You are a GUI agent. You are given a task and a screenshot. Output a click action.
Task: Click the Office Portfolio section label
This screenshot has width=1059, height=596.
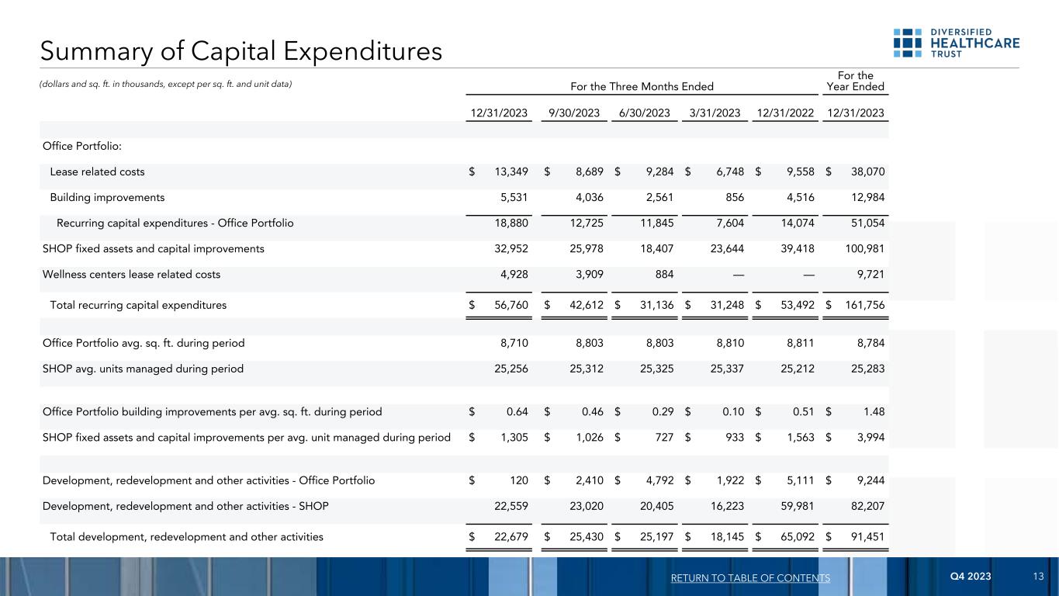(x=82, y=147)
